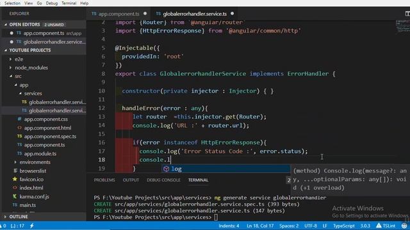The width and height of the screenshot is (410, 230).
Task: Open the Selection menu
Action: coord(12,3)
